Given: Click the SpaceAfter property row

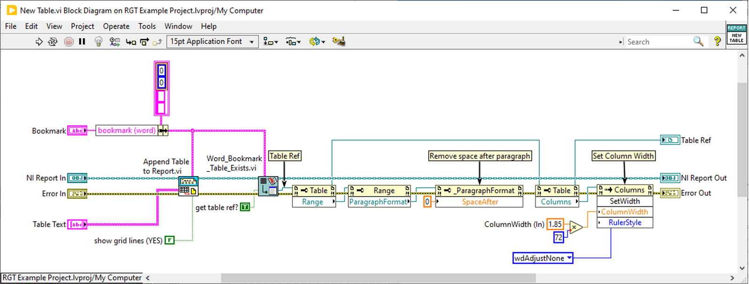Looking at the screenshot, I should tap(479, 202).
